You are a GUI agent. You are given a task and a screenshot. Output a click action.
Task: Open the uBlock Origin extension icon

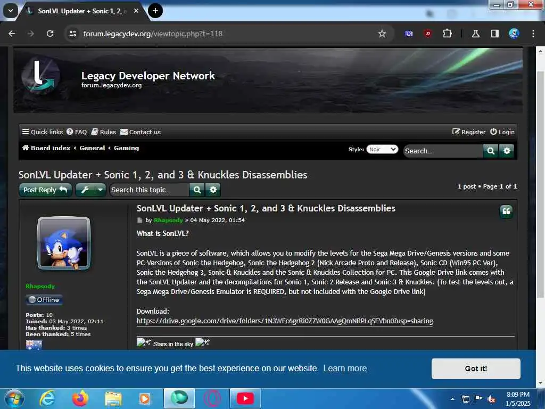427,34
